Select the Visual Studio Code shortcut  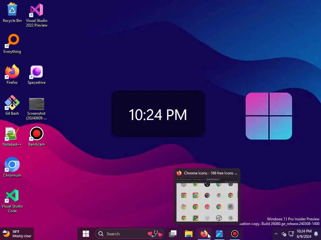coord(12,201)
